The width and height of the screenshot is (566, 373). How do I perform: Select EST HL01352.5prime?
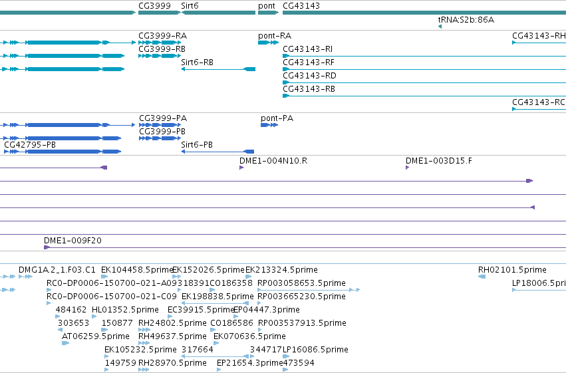point(125,310)
